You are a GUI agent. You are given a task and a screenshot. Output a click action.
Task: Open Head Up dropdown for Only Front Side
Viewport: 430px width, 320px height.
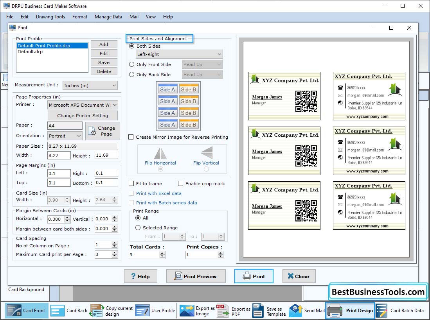click(202, 64)
